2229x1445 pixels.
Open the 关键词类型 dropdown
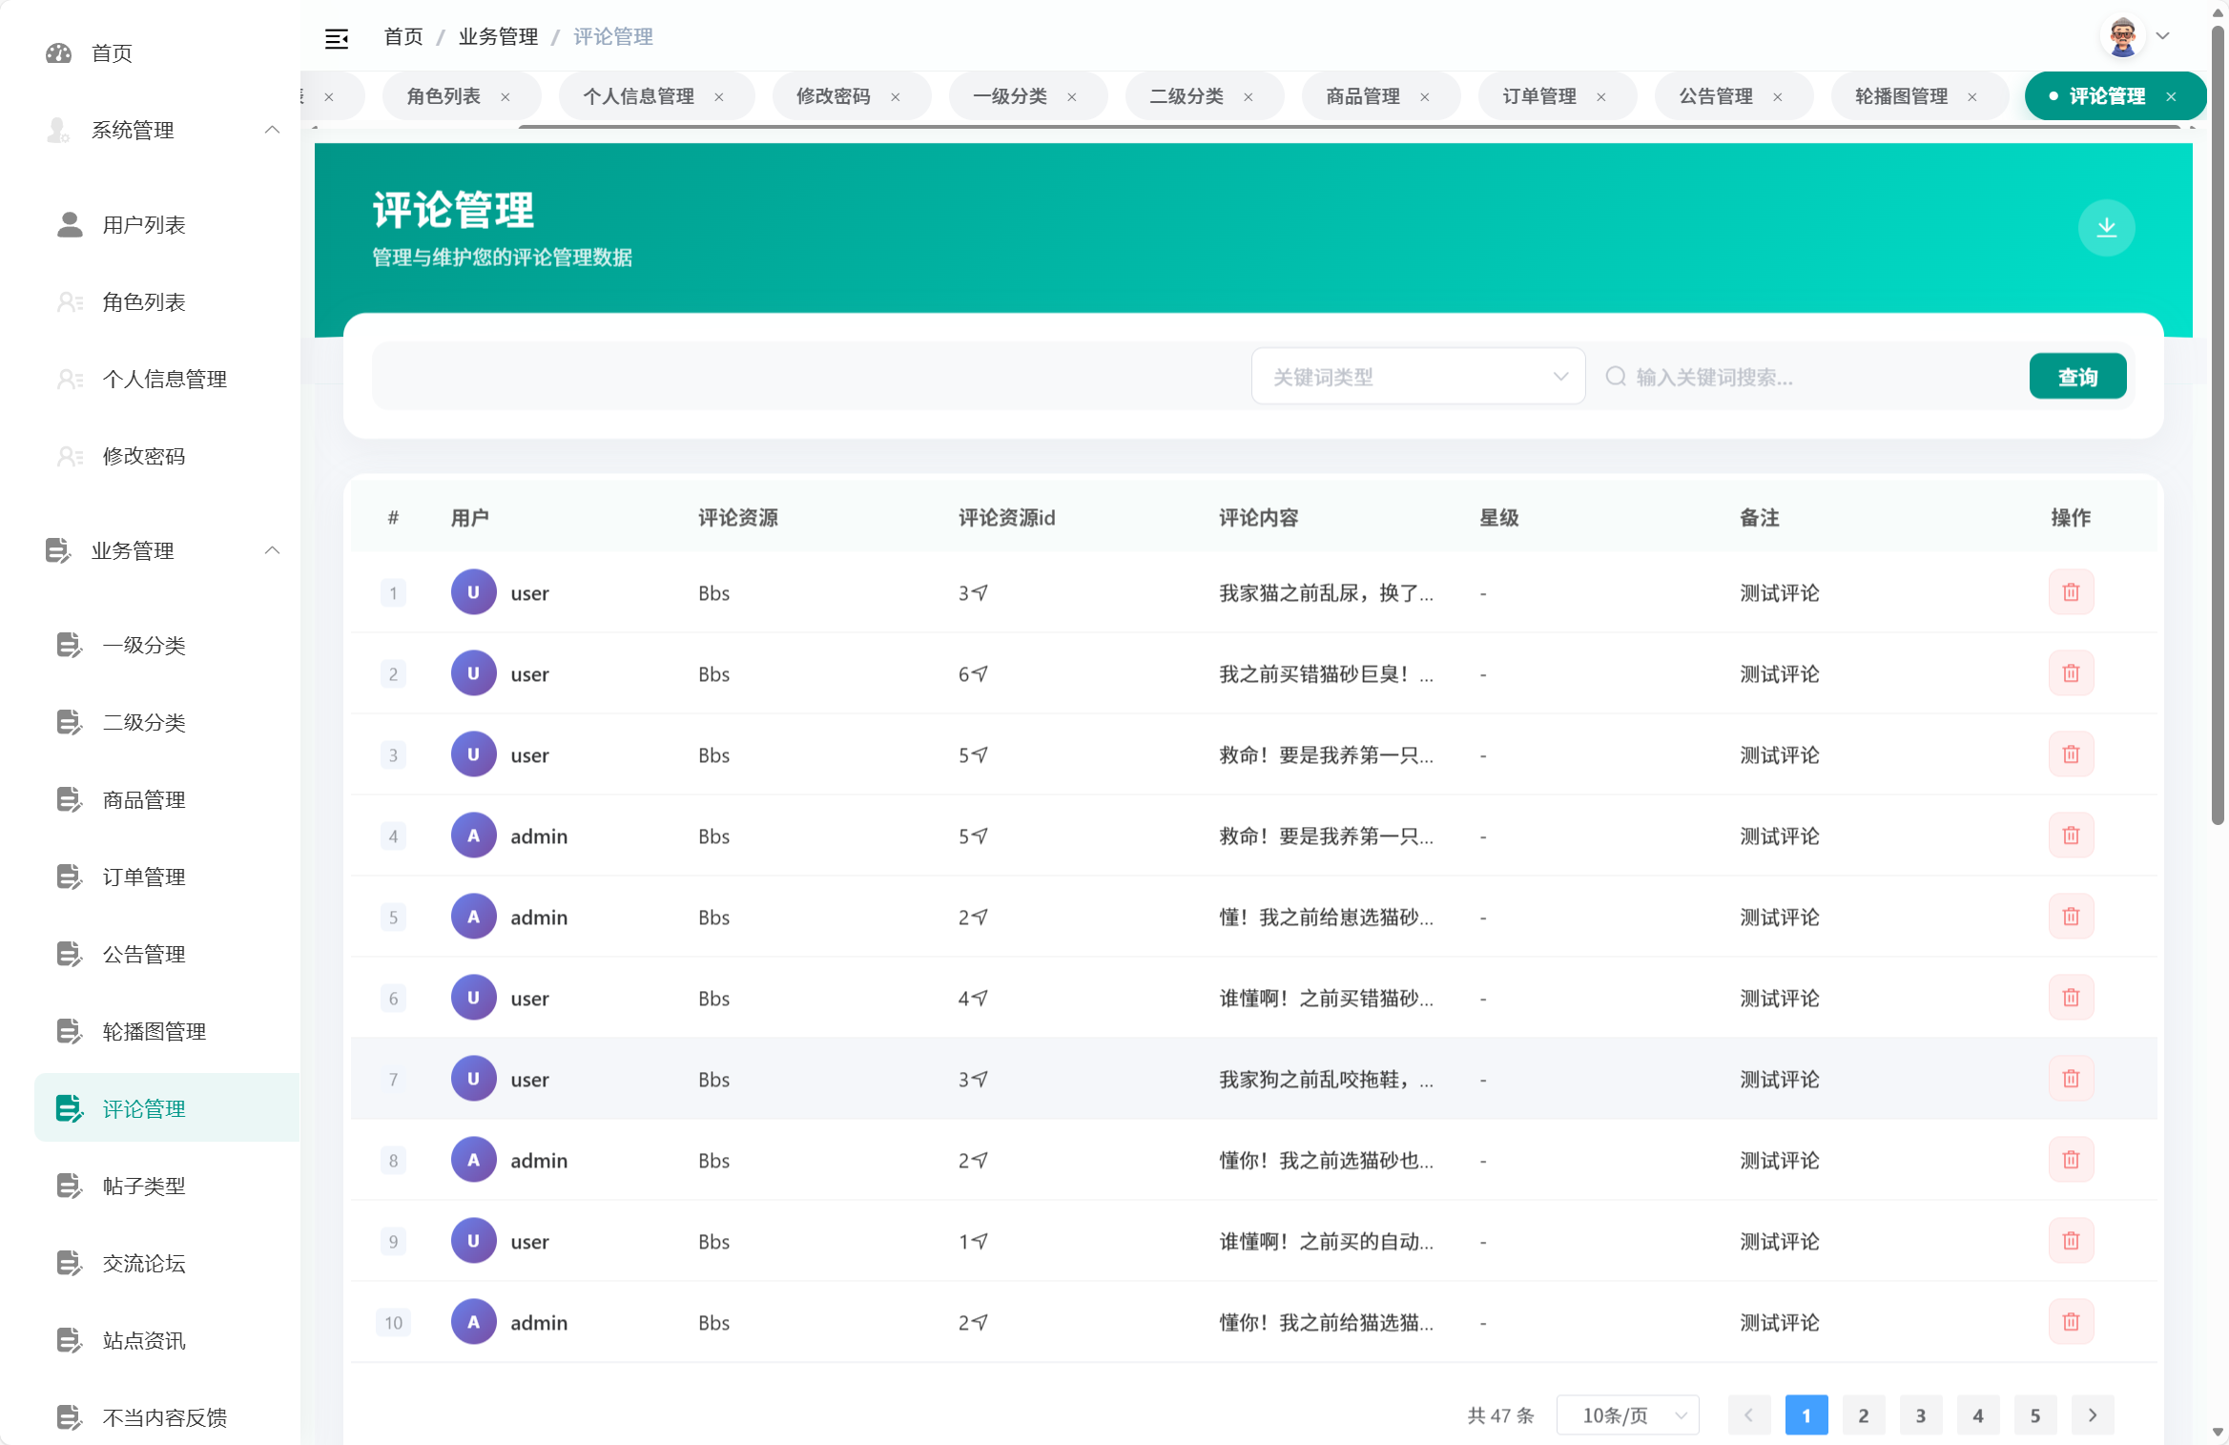pyautogui.click(x=1416, y=376)
